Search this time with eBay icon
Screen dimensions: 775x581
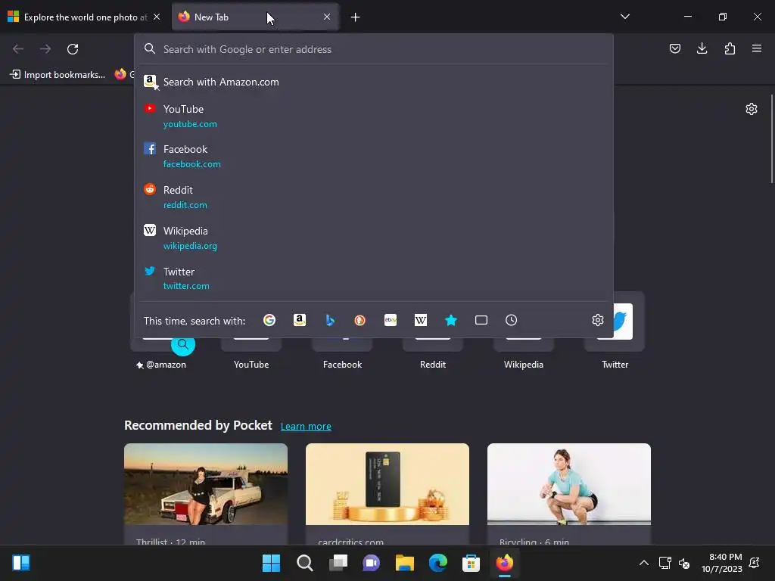391,320
